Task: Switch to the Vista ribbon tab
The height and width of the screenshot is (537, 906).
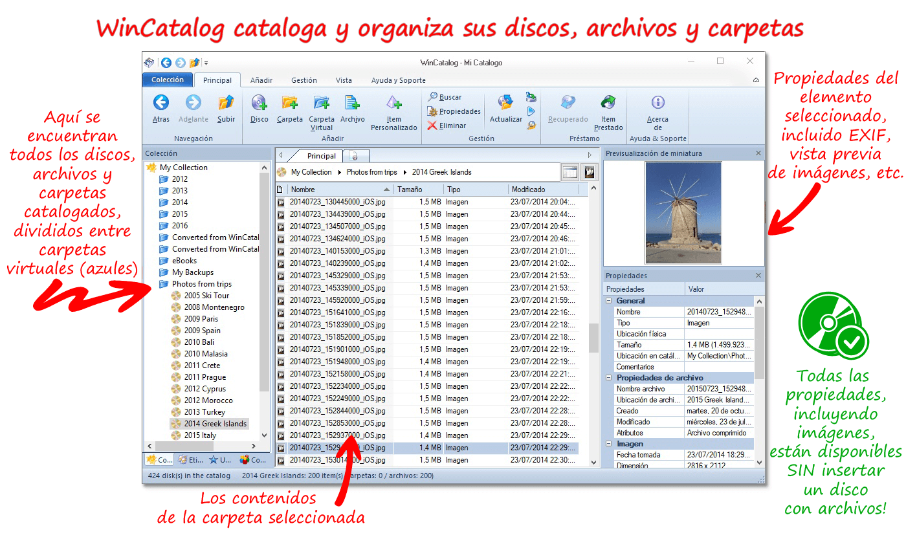Action: pos(344,80)
